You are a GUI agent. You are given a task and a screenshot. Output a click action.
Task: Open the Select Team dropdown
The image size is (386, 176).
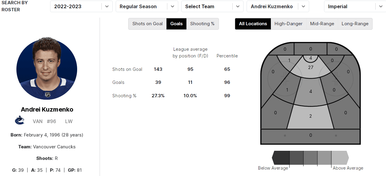click(x=238, y=6)
